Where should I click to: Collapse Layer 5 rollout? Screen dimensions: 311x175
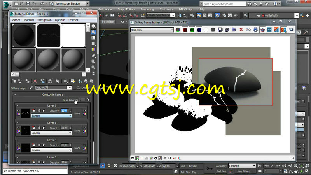tap(17, 123)
